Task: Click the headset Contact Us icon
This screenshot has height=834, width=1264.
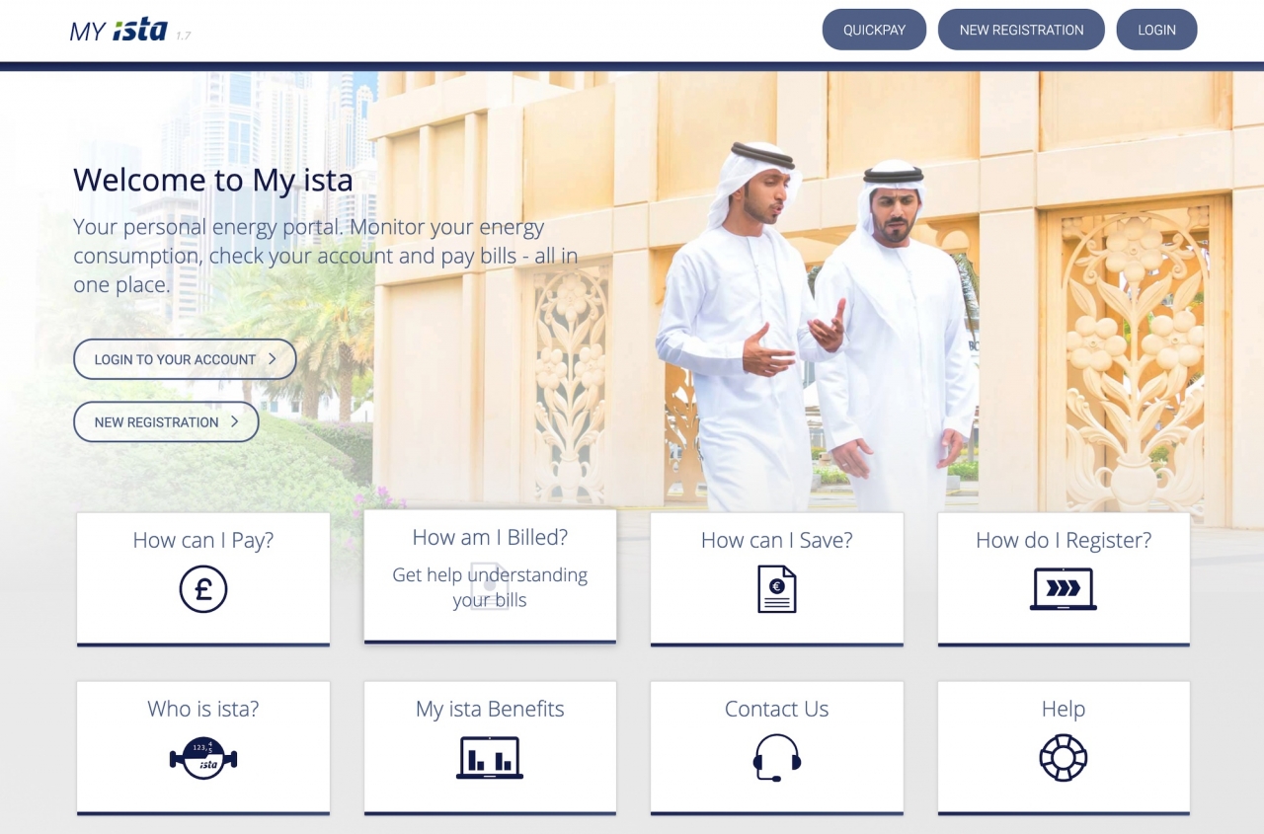Action: [777, 758]
